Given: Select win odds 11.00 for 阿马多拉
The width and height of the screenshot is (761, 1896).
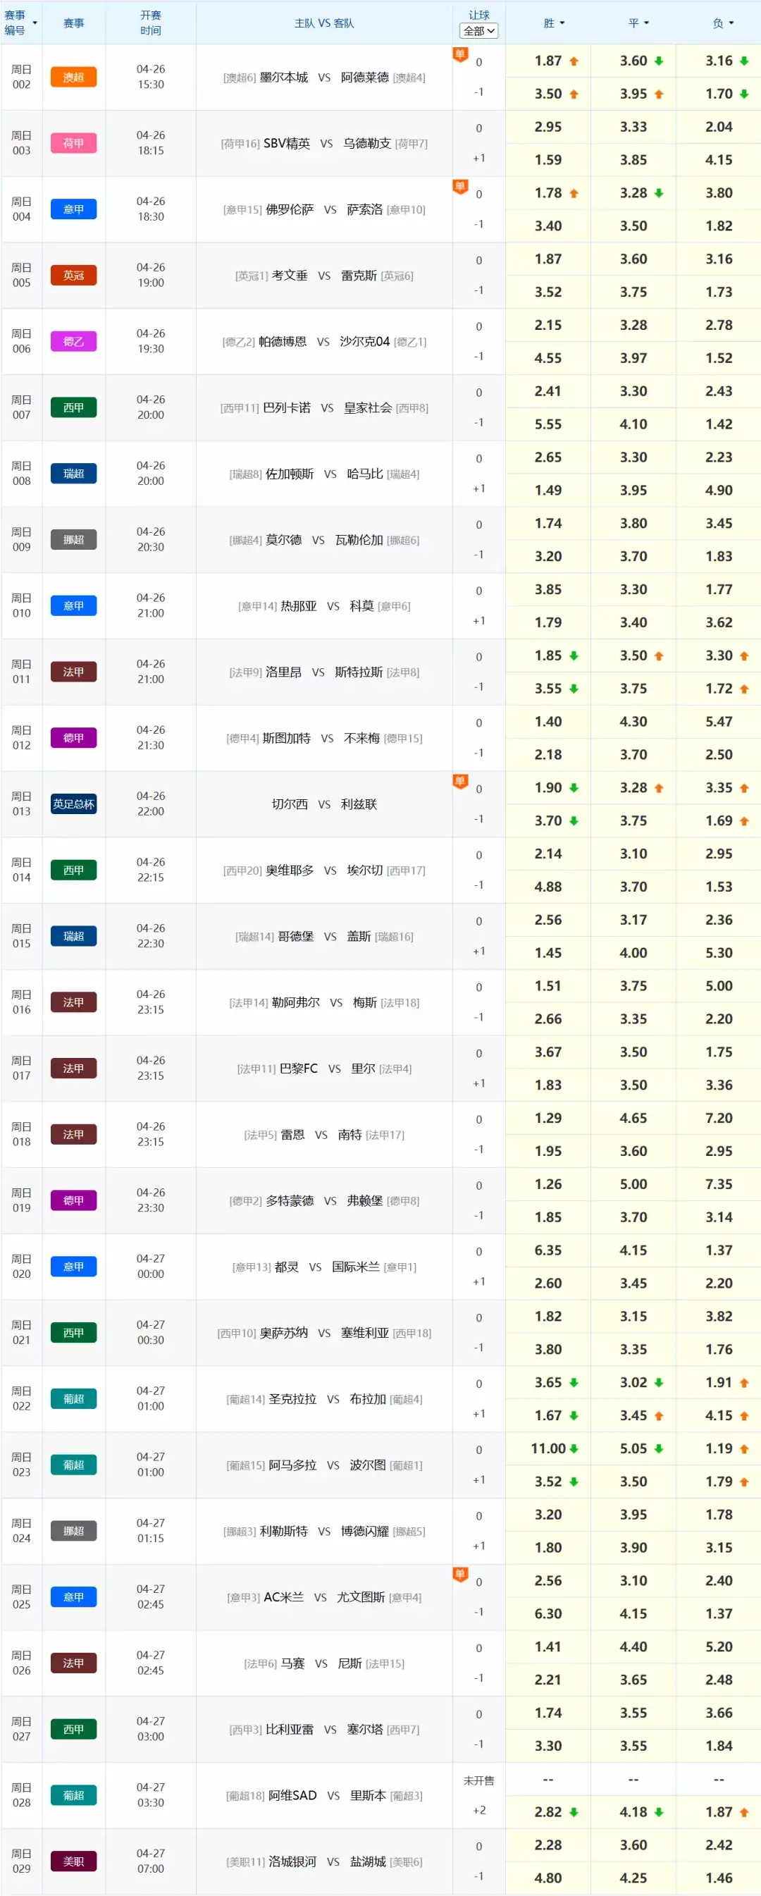Looking at the screenshot, I should 548,1448.
